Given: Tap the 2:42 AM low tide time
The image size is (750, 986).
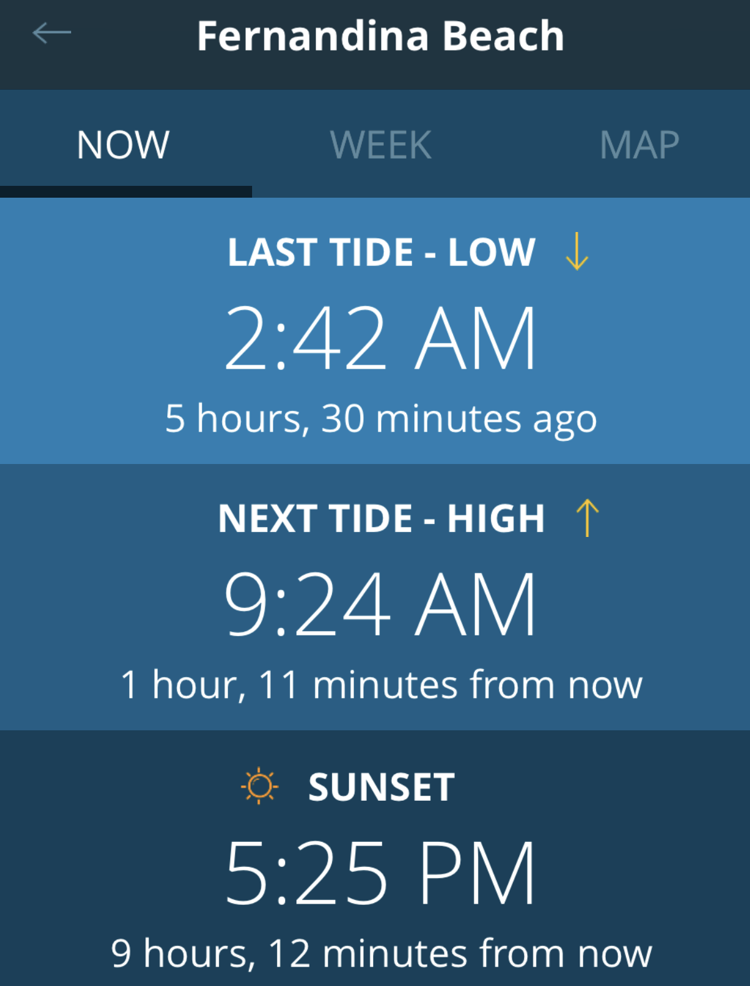Looking at the screenshot, I should (380, 339).
